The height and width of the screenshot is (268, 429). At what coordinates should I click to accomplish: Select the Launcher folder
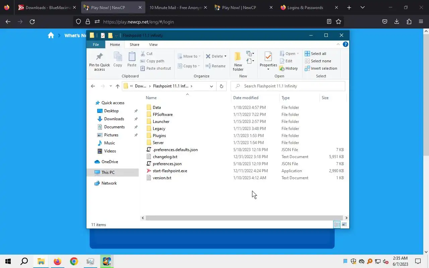coord(161,122)
